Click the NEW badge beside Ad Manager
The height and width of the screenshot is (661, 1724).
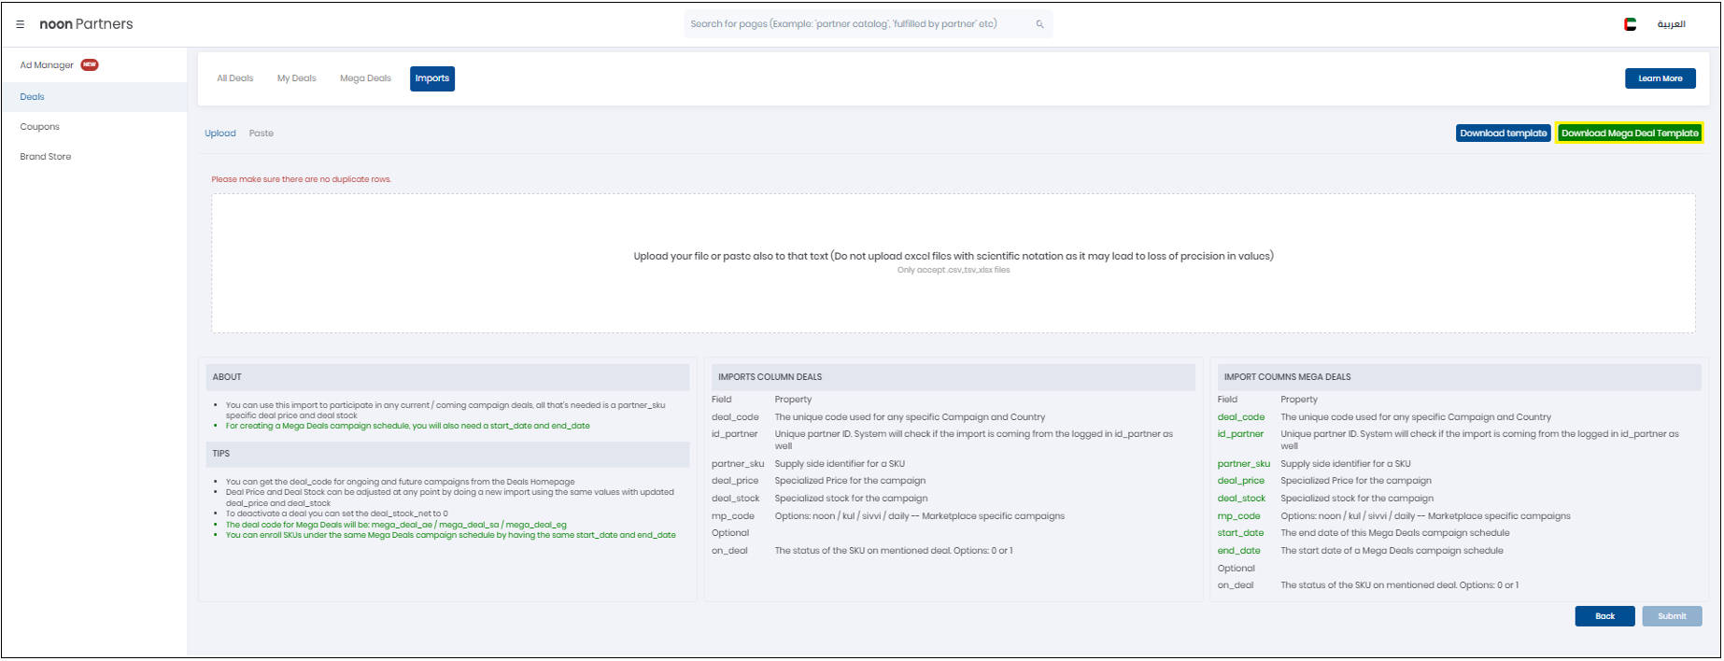pyautogui.click(x=90, y=64)
